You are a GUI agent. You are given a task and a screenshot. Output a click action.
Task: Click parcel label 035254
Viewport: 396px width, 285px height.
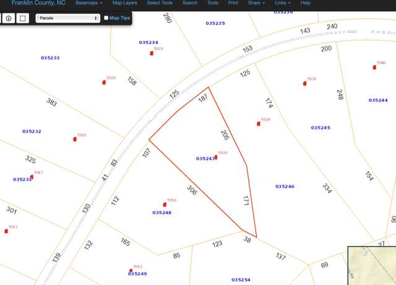[x=241, y=280]
